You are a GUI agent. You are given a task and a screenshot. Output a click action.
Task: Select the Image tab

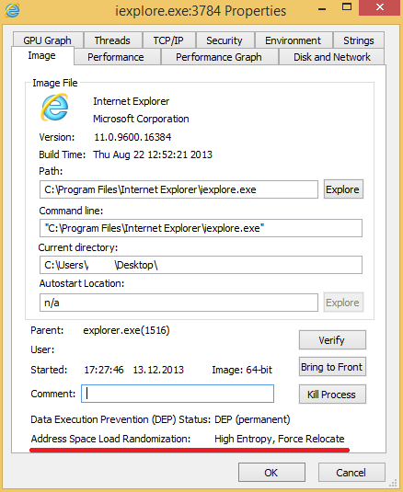pos(41,55)
